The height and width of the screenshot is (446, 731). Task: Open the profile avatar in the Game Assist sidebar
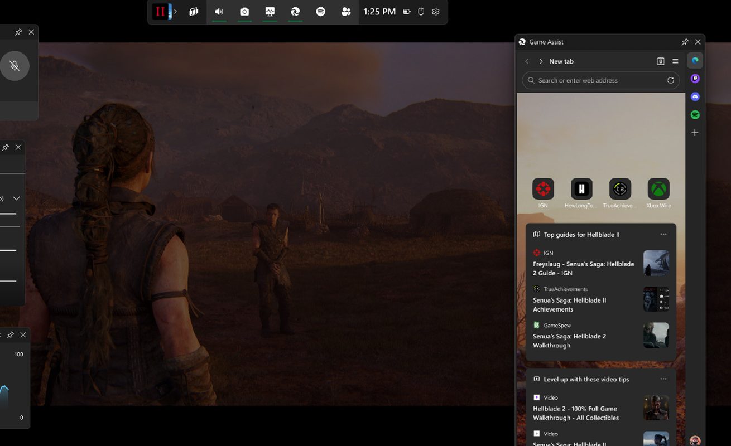(695, 440)
